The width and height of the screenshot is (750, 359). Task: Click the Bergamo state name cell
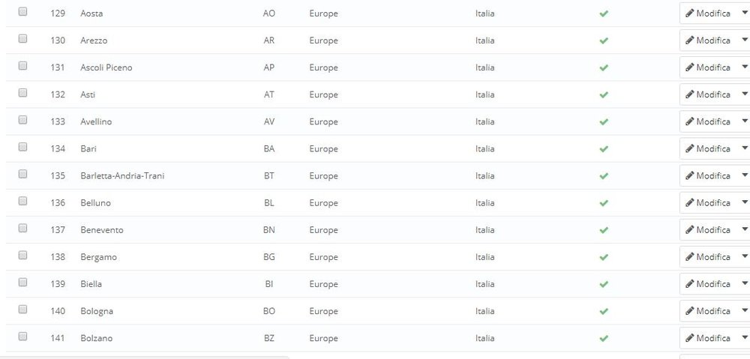pyautogui.click(x=98, y=257)
